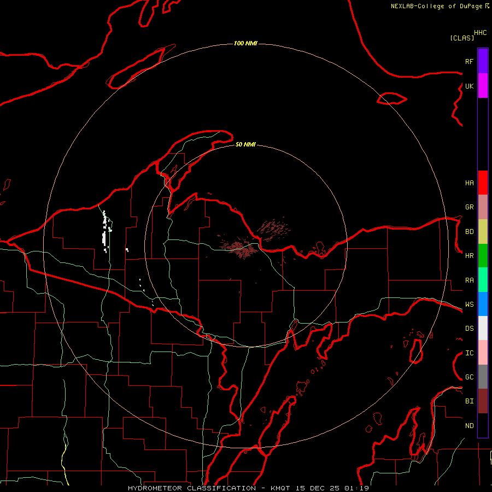Click the 'BI' legend label
The width and height of the screenshot is (492, 492).
tap(469, 401)
